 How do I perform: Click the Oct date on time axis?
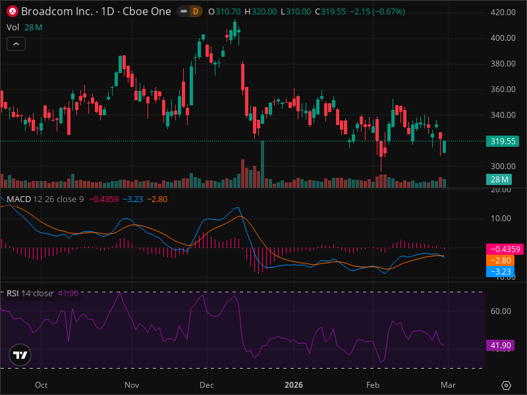[x=42, y=385]
